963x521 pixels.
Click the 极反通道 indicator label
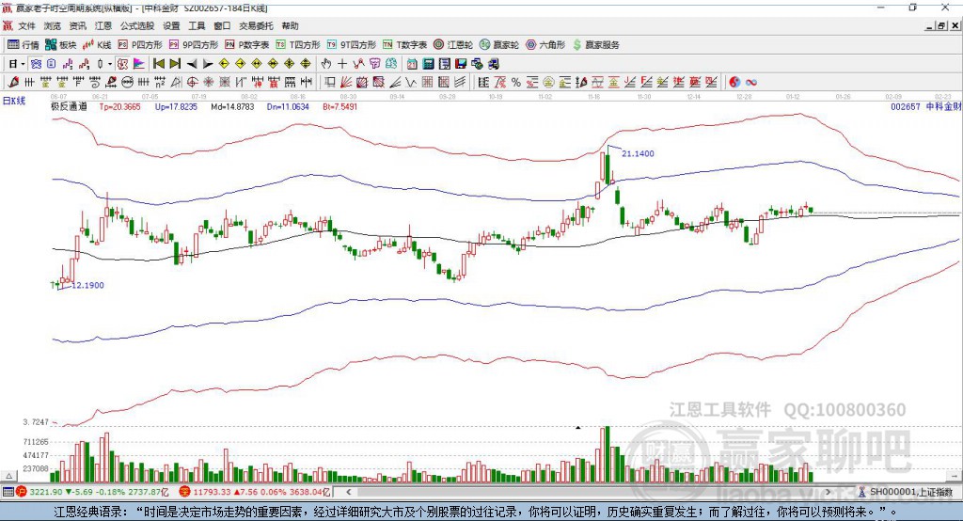69,107
